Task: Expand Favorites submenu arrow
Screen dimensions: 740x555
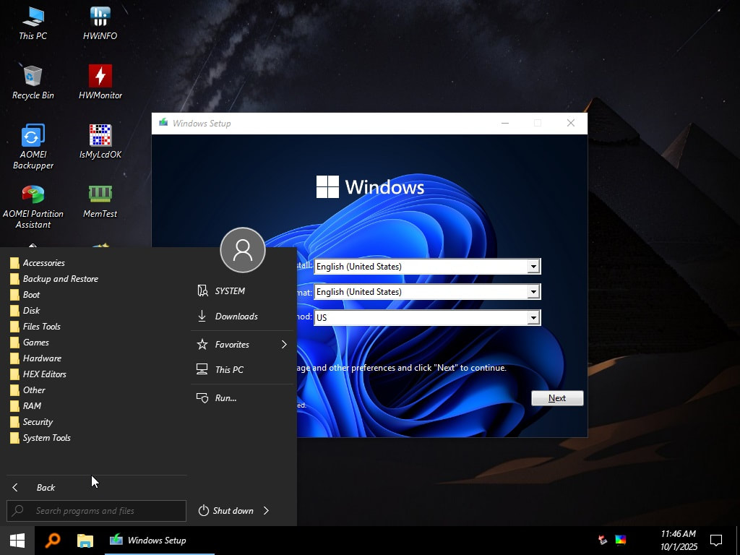Action: [x=284, y=345]
